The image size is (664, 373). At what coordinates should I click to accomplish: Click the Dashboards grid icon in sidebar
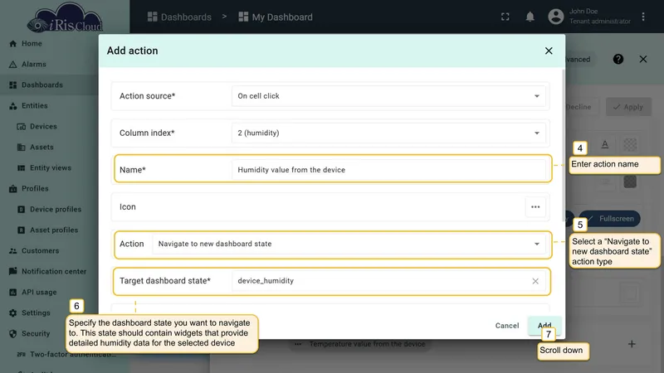click(12, 85)
